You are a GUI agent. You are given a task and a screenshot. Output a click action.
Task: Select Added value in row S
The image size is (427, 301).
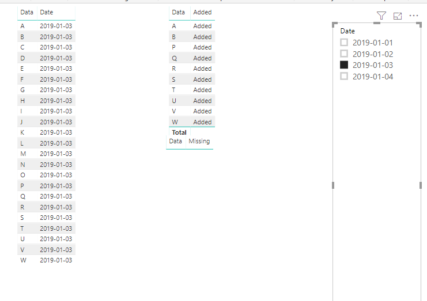[x=202, y=79]
